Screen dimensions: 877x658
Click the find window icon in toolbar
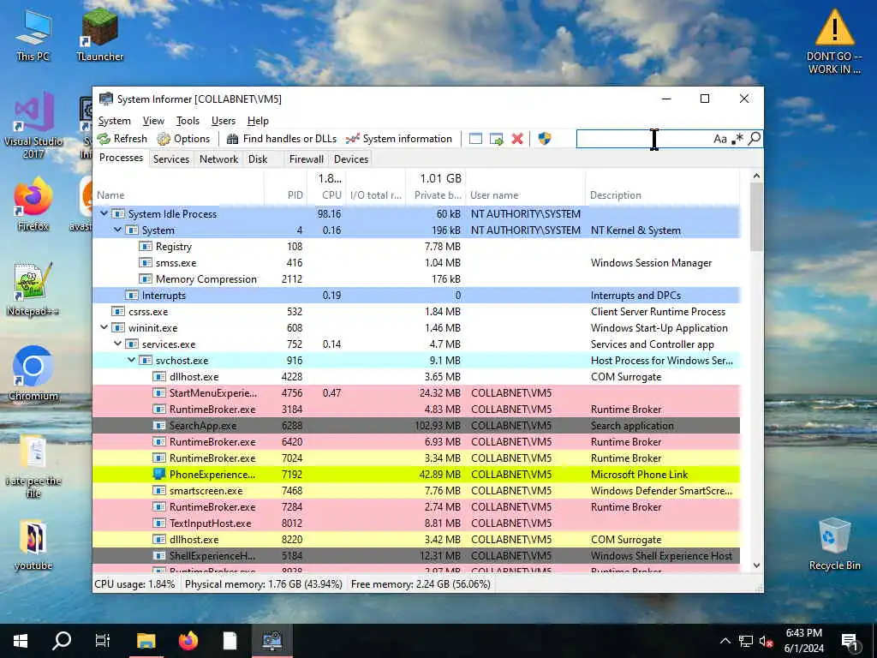(475, 139)
